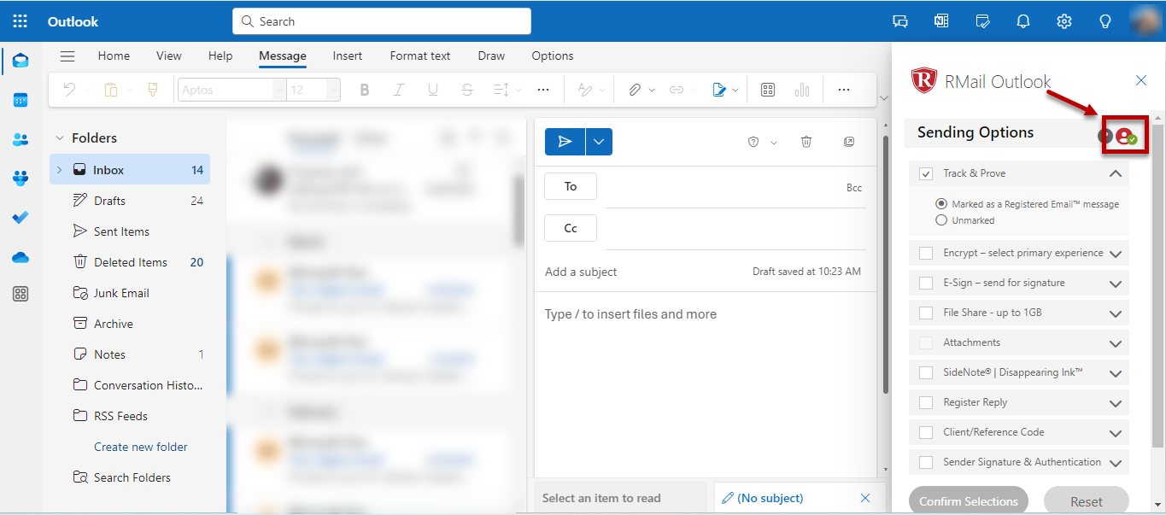The image size is (1166, 515).
Task: Enable the Encrypt checkbox
Action: [926, 253]
